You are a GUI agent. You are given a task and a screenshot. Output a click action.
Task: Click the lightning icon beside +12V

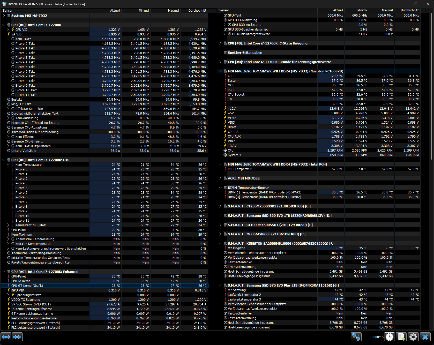pyautogui.click(x=225, y=109)
